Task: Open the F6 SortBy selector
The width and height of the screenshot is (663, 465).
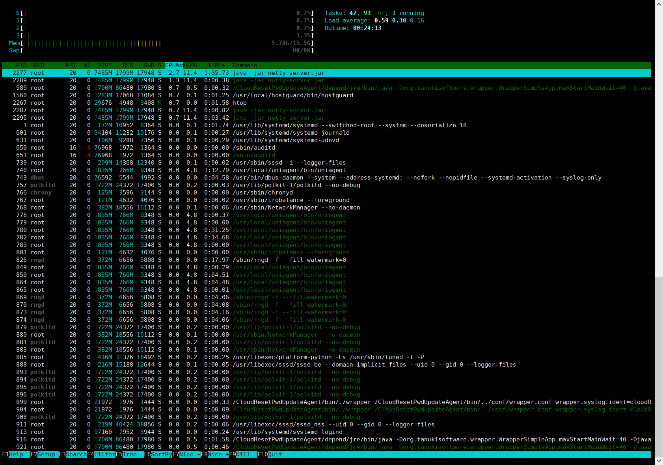Action: tap(158, 454)
